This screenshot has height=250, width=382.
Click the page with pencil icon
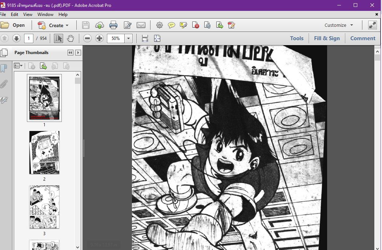[128, 25]
